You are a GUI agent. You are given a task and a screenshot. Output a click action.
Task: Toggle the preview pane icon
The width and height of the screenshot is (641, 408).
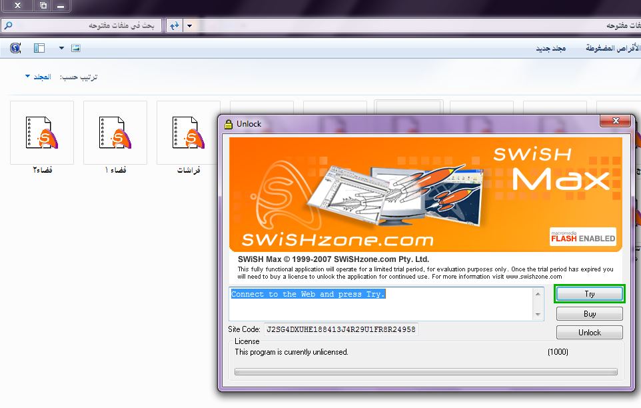pyautogui.click(x=39, y=48)
